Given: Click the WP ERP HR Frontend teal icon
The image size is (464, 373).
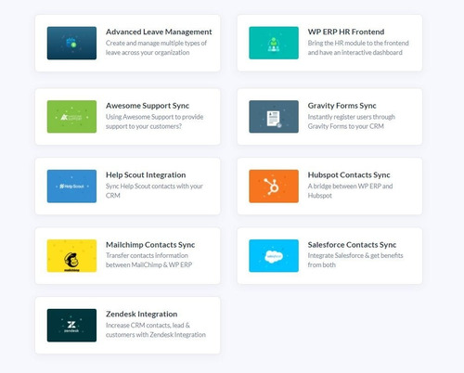Looking at the screenshot, I should tap(274, 43).
